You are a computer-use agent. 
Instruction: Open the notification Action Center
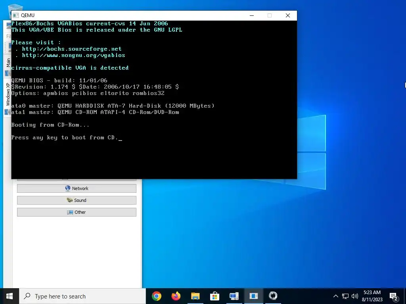tap(394, 296)
